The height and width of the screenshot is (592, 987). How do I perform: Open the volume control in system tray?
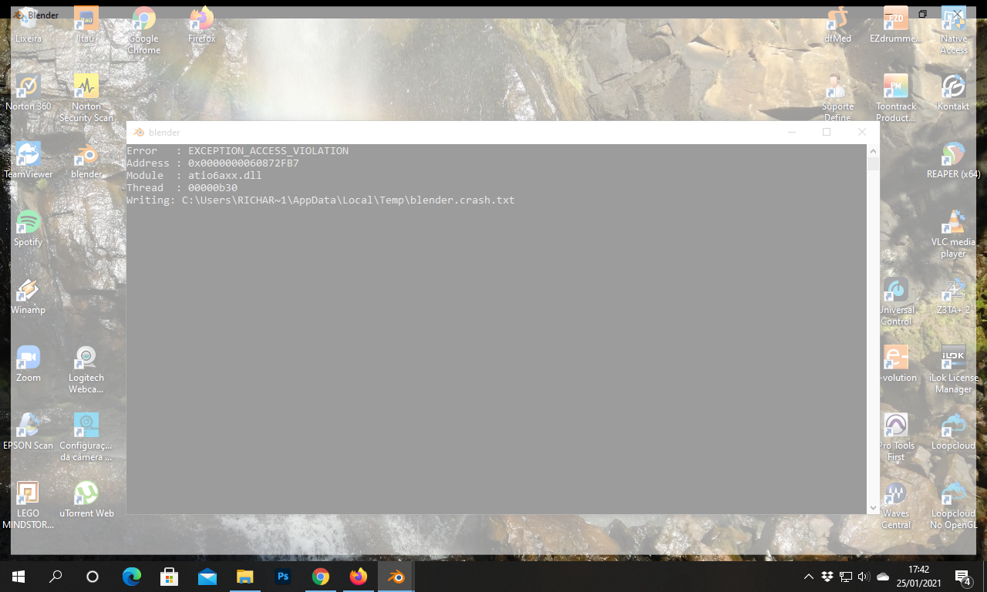tap(864, 577)
